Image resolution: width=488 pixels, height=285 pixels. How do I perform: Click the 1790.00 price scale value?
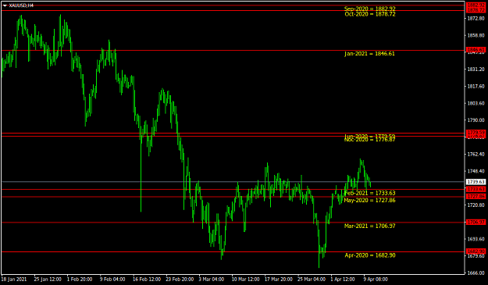[x=476, y=120]
